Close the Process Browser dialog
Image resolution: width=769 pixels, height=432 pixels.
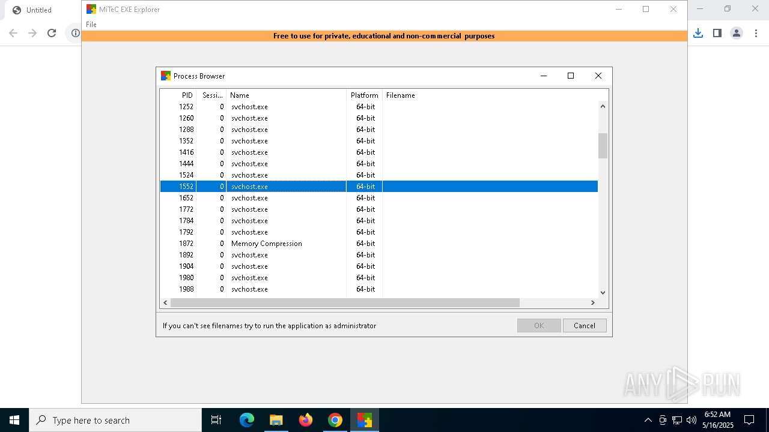(x=598, y=76)
